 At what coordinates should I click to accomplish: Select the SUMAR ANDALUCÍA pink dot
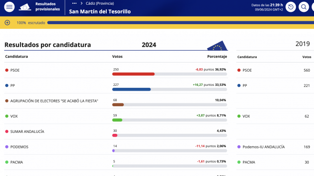click(x=7, y=131)
